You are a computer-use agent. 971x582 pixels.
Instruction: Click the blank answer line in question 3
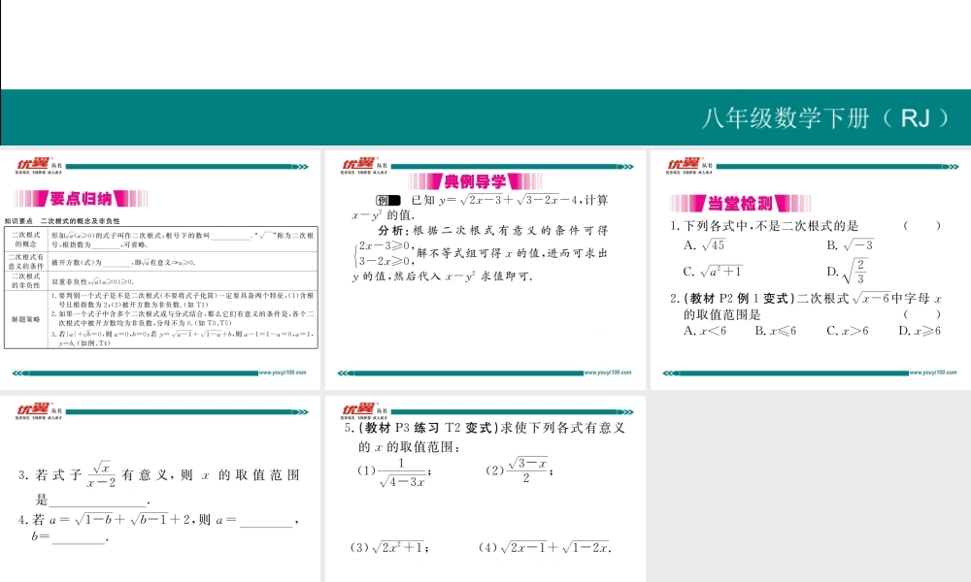[x=97, y=500]
